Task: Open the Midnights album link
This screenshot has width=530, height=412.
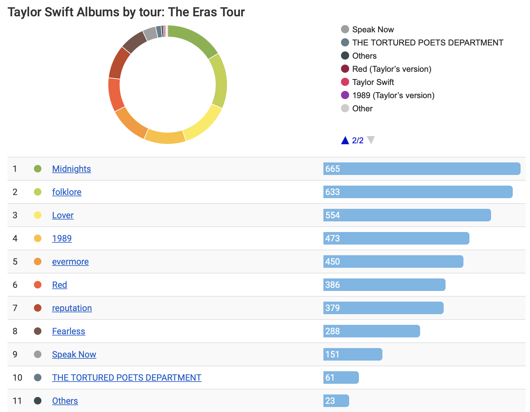Action: [x=71, y=169]
